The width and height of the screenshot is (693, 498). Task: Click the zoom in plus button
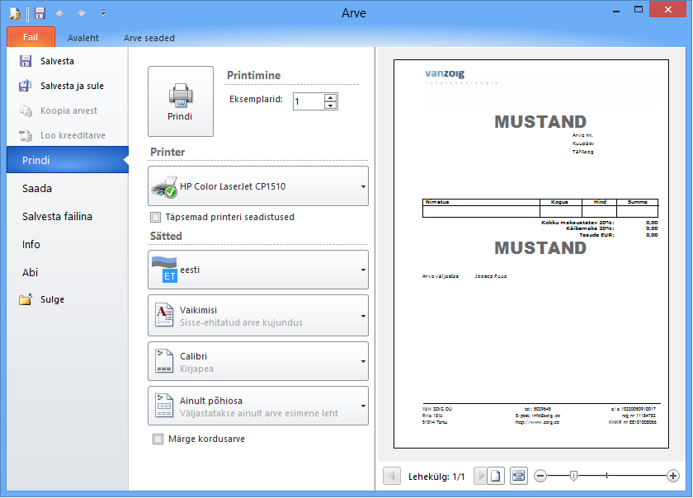[673, 476]
